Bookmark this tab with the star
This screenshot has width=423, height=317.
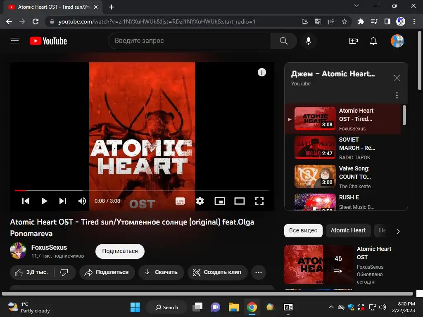click(x=344, y=21)
